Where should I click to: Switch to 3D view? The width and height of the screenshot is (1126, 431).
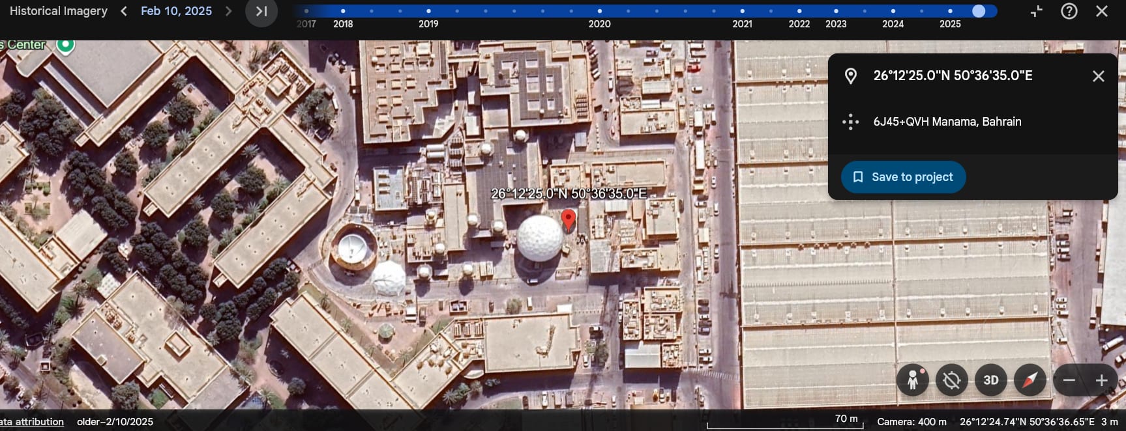point(991,380)
